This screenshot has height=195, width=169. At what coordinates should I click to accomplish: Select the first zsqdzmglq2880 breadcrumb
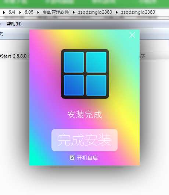pos(95,12)
